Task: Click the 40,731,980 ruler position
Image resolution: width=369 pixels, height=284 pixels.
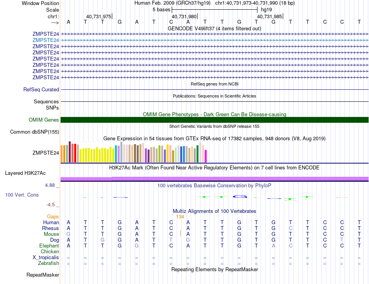Action: click(184, 16)
